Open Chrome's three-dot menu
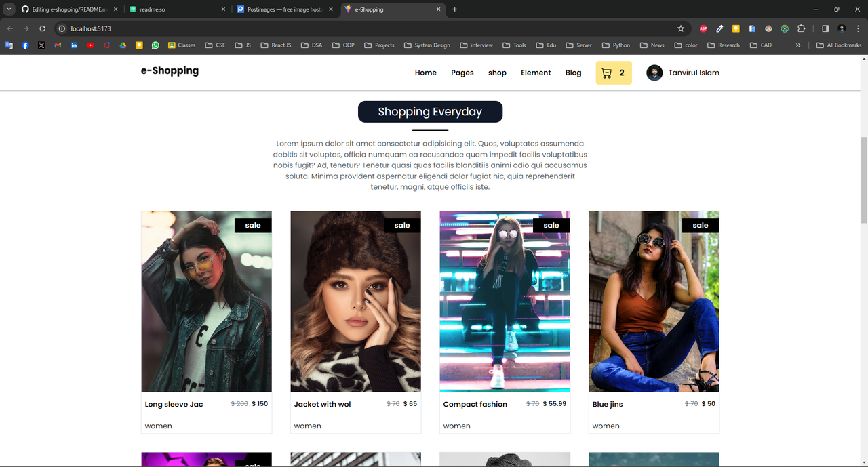The width and height of the screenshot is (868, 467). [x=858, y=28]
